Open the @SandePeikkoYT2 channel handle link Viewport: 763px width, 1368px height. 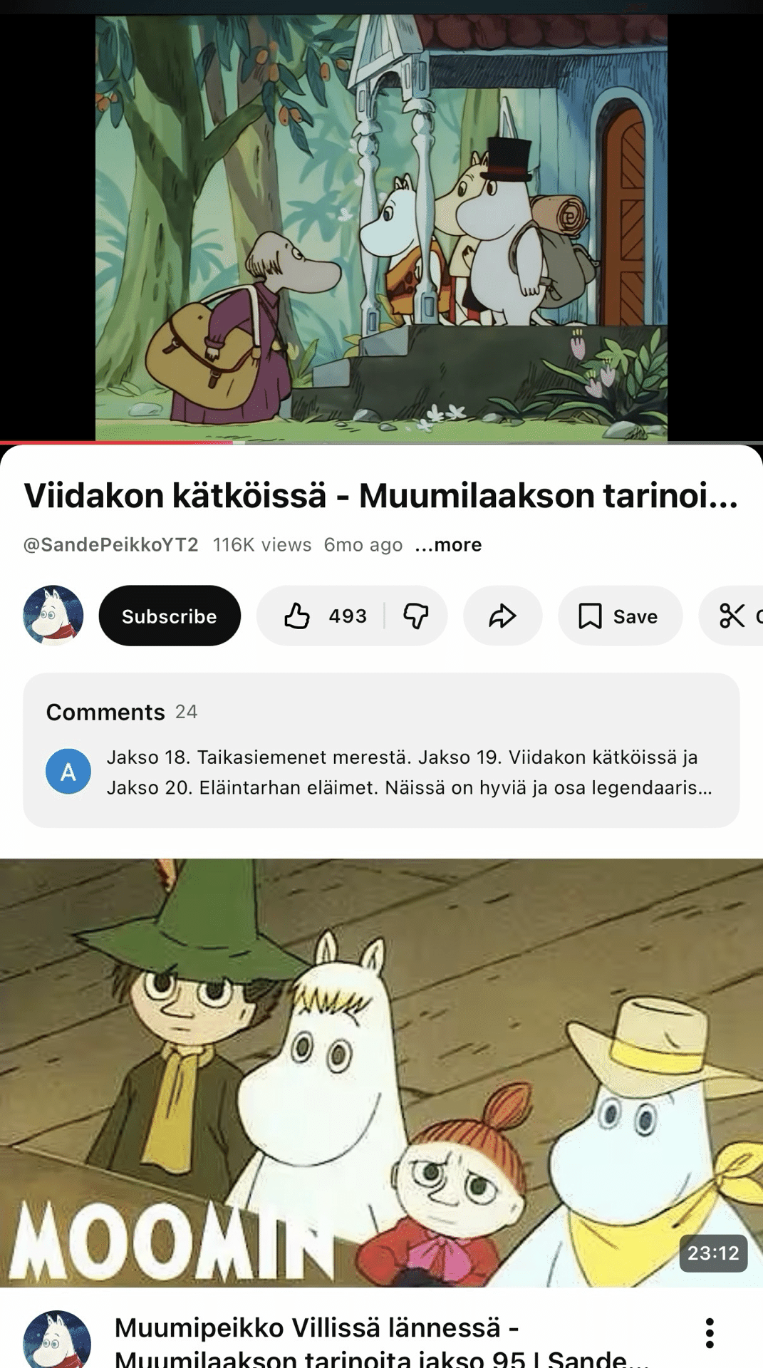point(111,544)
